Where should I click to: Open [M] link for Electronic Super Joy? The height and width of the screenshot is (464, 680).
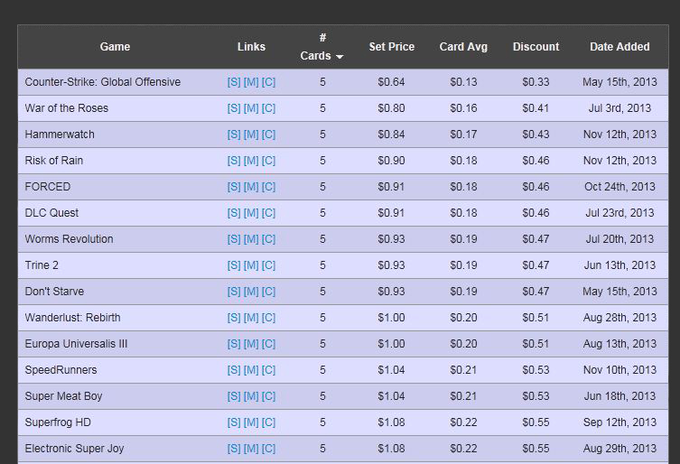pyautogui.click(x=251, y=449)
